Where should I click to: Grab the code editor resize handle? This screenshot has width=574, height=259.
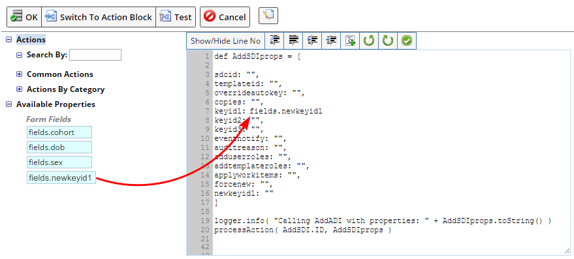[567, 251]
